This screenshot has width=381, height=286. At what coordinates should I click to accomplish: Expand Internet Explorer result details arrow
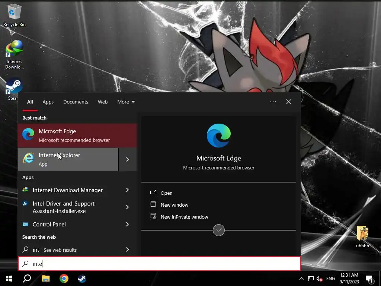(x=128, y=159)
